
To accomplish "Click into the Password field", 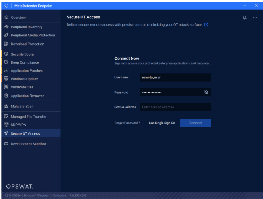I will click(x=175, y=92).
